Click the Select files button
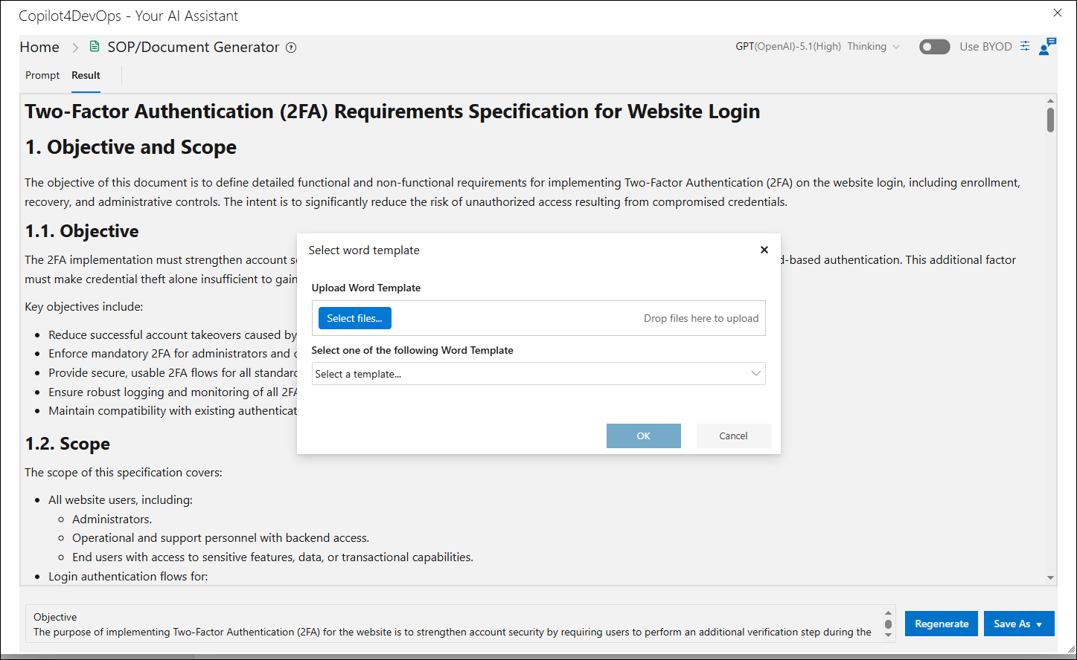 click(355, 318)
